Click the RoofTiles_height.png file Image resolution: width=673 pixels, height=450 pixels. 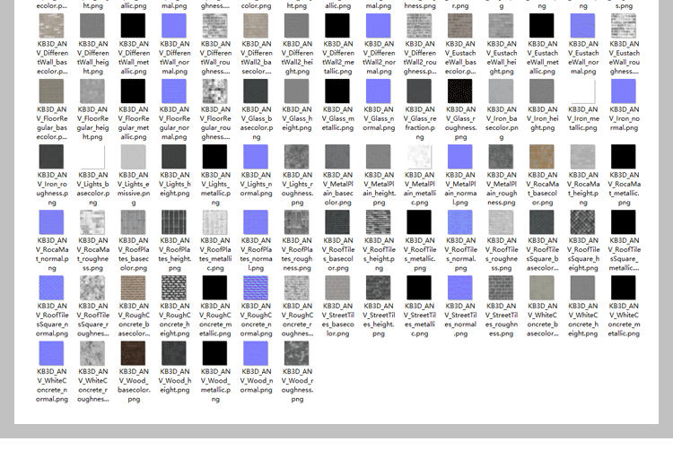pyautogui.click(x=379, y=222)
